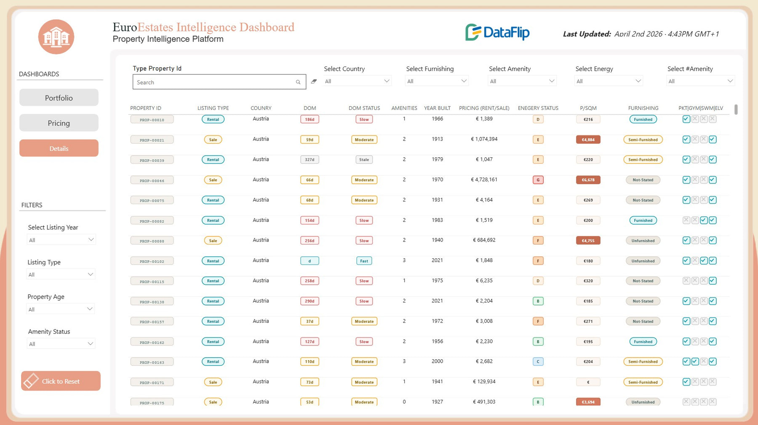Image resolution: width=758 pixels, height=425 pixels.
Task: Toggle the parking checkbox for PROP-00010
Action: [x=686, y=120]
